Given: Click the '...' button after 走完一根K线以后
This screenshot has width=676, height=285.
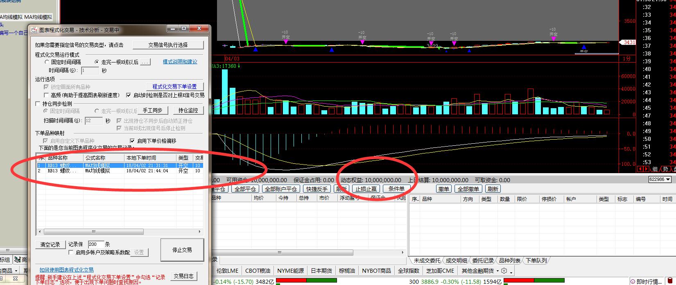Looking at the screenshot, I should click(145, 62).
